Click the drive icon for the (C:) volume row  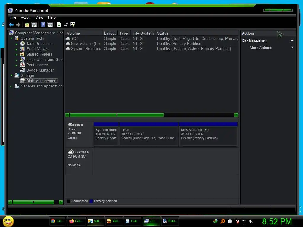[x=68, y=39]
